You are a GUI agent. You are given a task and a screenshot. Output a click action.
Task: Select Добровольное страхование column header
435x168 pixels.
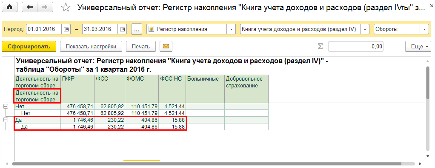point(246,89)
